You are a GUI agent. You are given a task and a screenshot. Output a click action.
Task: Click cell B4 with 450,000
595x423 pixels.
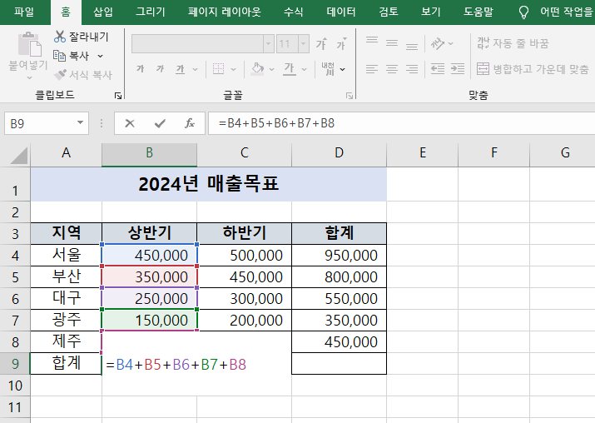(150, 255)
